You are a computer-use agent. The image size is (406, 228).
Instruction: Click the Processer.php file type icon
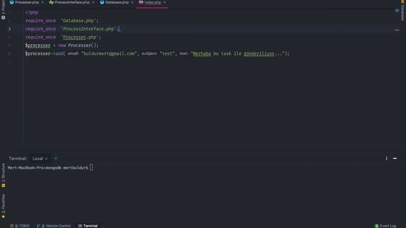click(11, 3)
